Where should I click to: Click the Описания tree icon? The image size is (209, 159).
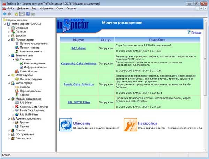pos(13,28)
